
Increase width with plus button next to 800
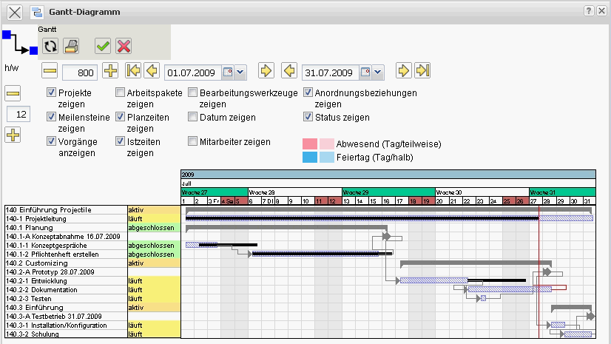click(x=110, y=71)
